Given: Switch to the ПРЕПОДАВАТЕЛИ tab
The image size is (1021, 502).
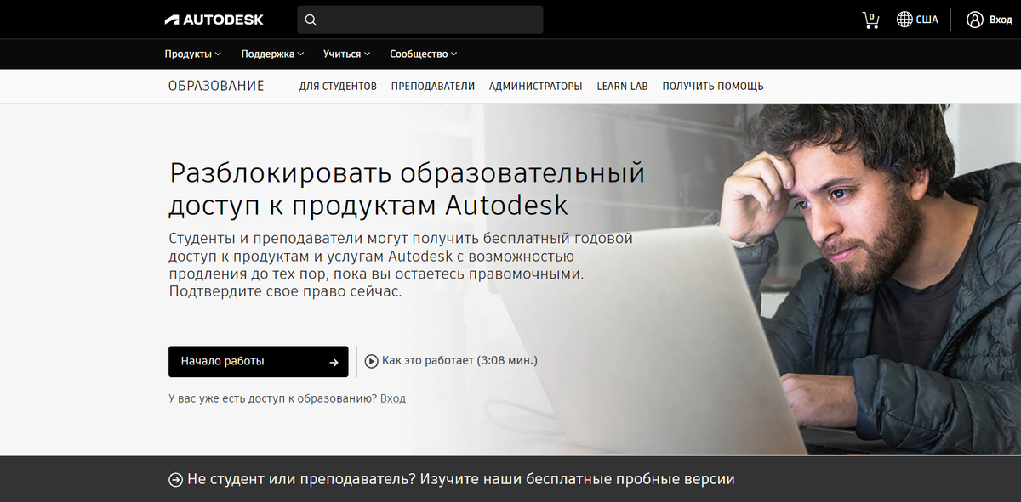Looking at the screenshot, I should point(433,86).
